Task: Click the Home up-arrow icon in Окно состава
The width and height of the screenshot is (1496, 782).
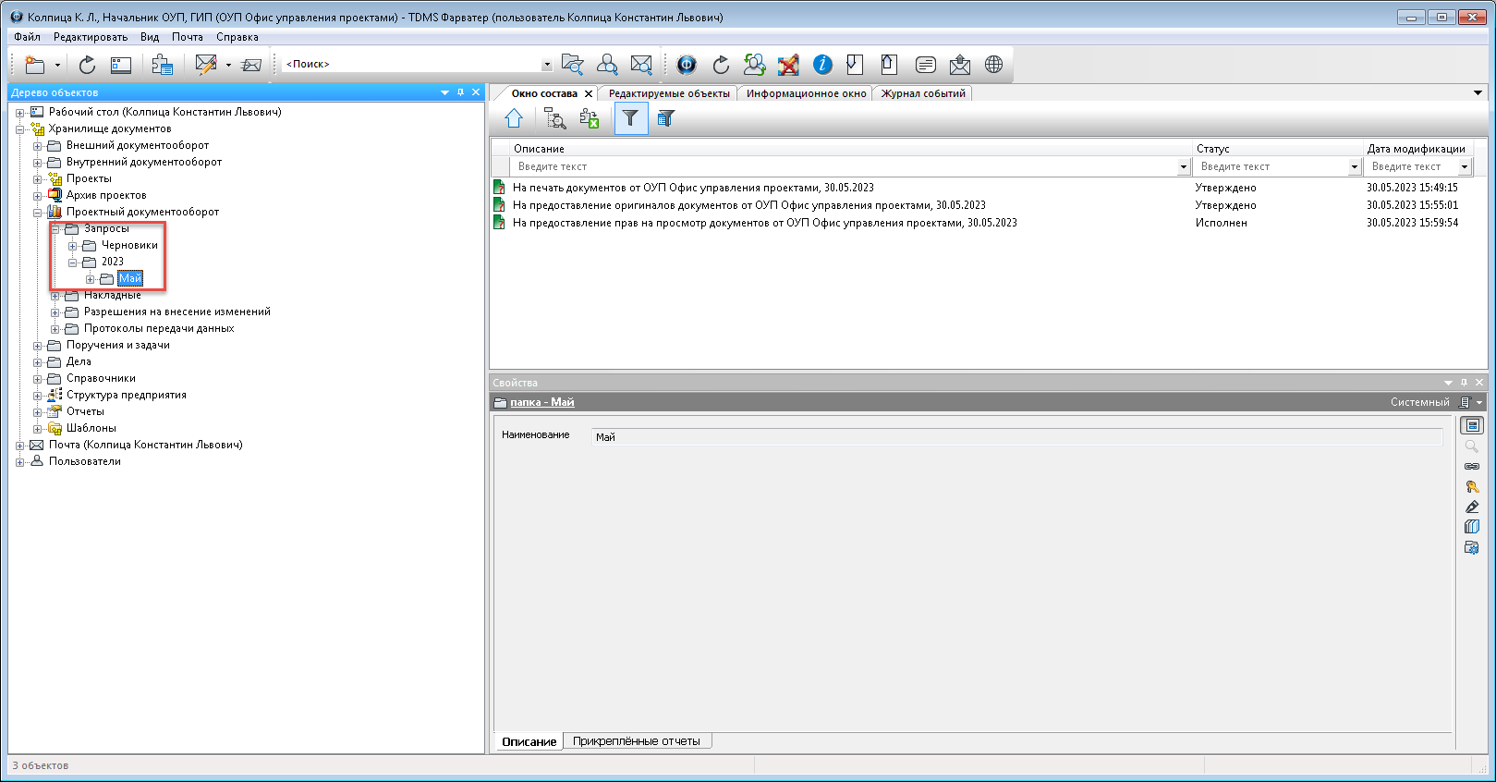Action: click(x=514, y=118)
